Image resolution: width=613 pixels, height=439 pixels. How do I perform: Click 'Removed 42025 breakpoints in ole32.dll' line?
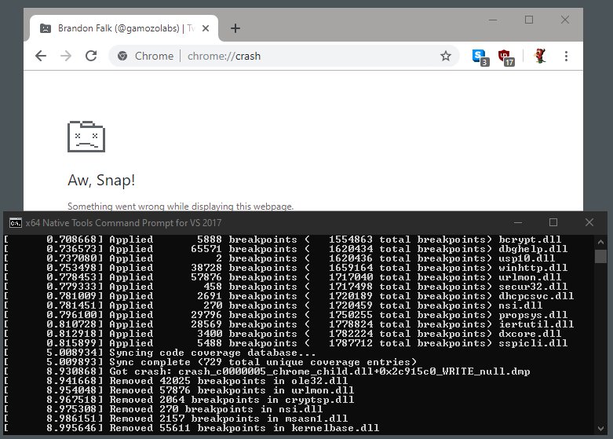click(176, 381)
